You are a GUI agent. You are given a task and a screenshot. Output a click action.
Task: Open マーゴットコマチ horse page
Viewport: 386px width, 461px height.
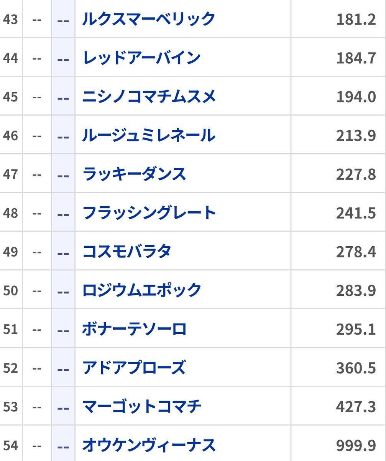click(141, 407)
